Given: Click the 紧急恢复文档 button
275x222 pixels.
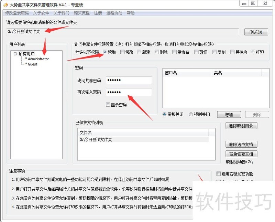Looking at the screenshot, I should coord(241,154).
